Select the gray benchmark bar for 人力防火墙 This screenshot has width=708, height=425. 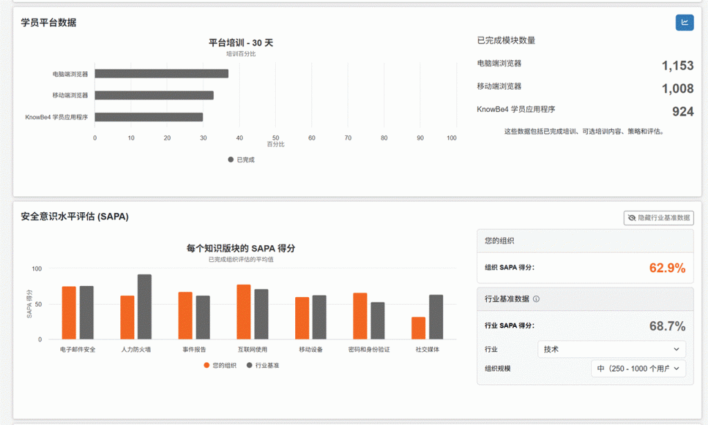point(145,307)
